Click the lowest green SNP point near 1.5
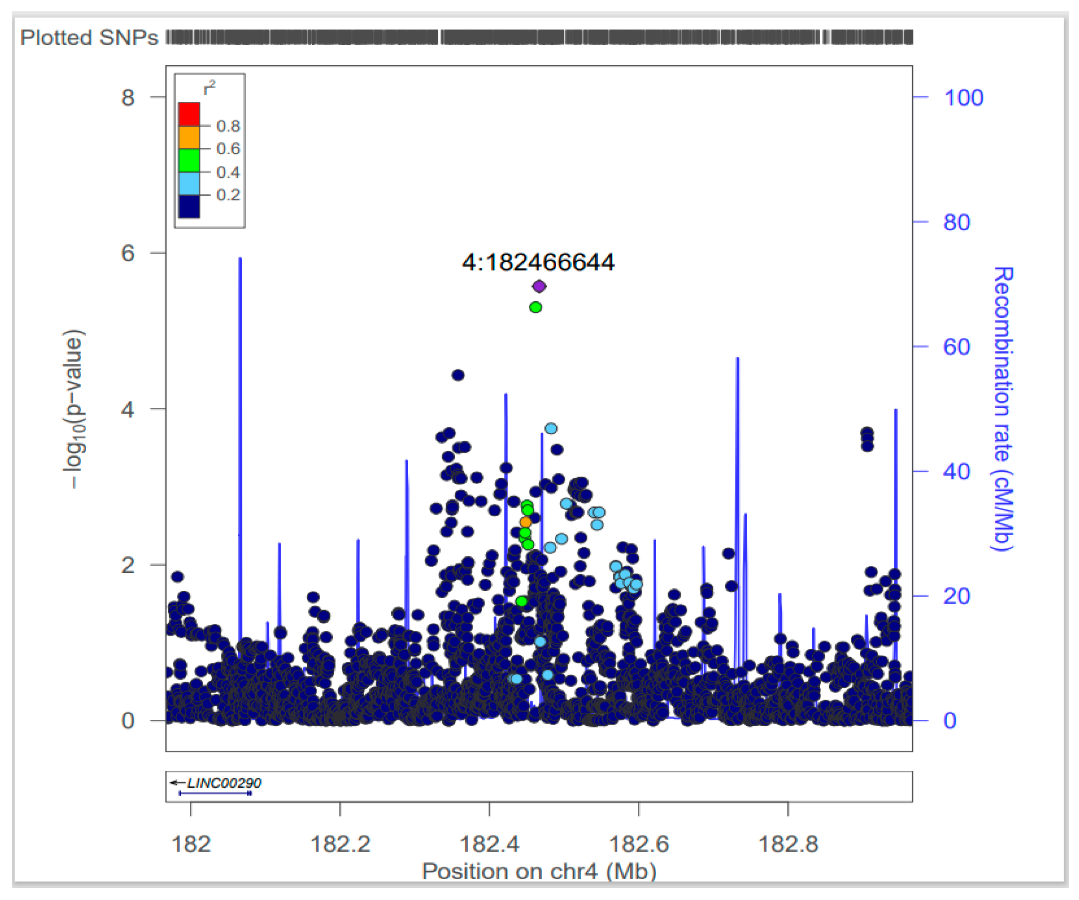The height and width of the screenshot is (900, 1079). click(521, 602)
